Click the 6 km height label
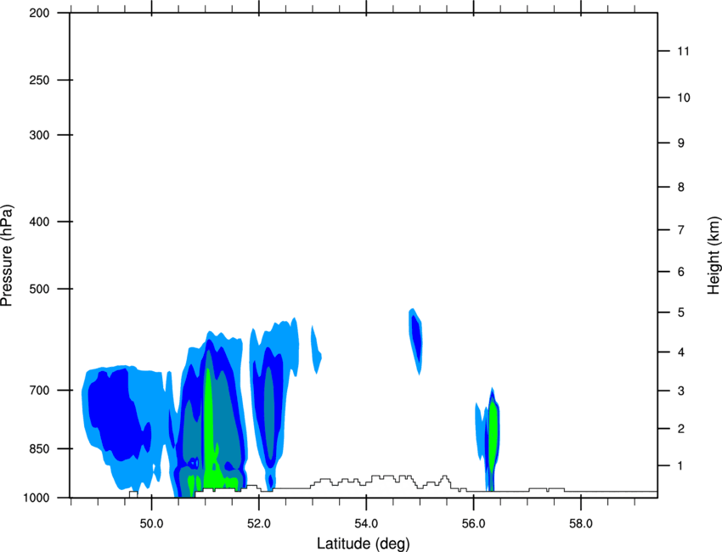 click(681, 272)
